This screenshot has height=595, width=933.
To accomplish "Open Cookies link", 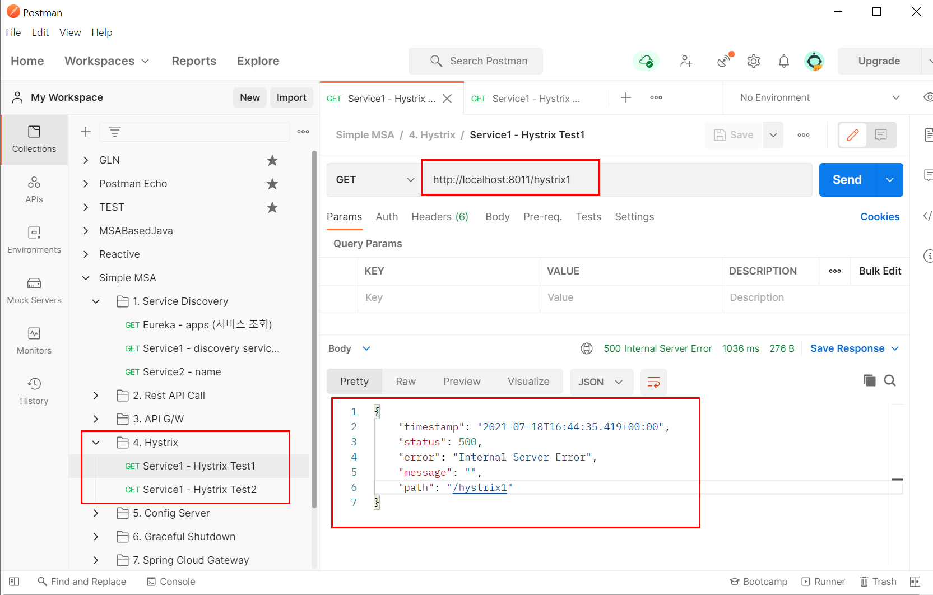I will (x=880, y=217).
